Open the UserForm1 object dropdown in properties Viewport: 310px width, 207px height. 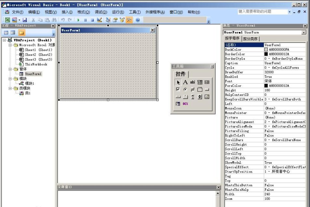pyautogui.click(x=304, y=32)
